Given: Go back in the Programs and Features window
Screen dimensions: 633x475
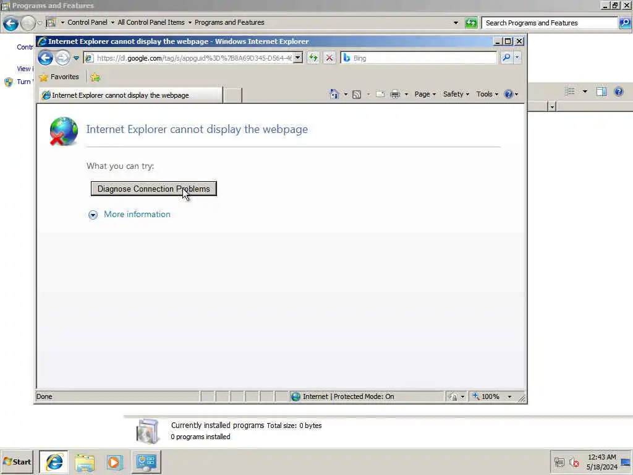Looking at the screenshot, I should point(11,24).
